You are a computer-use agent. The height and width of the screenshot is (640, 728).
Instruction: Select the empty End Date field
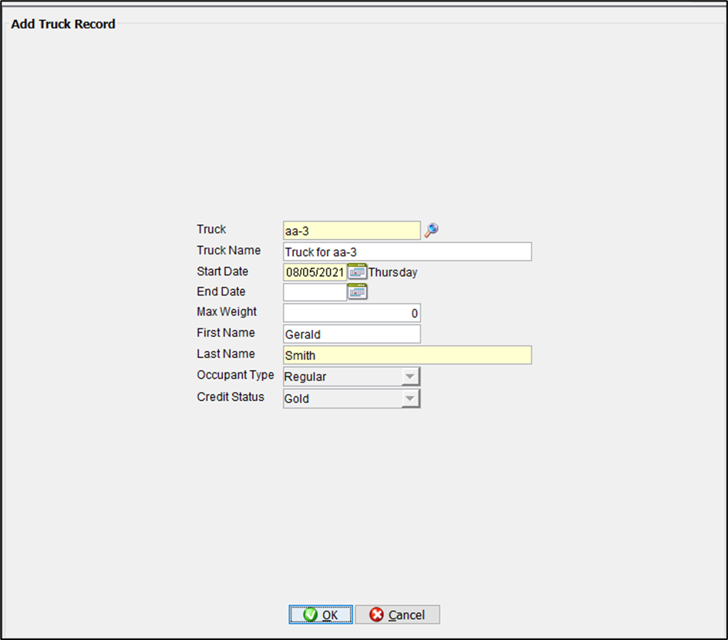315,292
